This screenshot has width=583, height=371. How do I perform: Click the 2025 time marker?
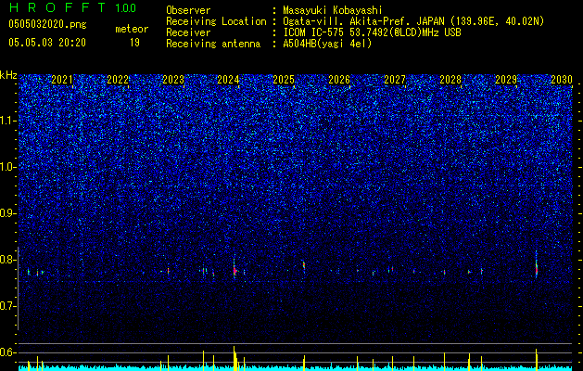tap(284, 80)
